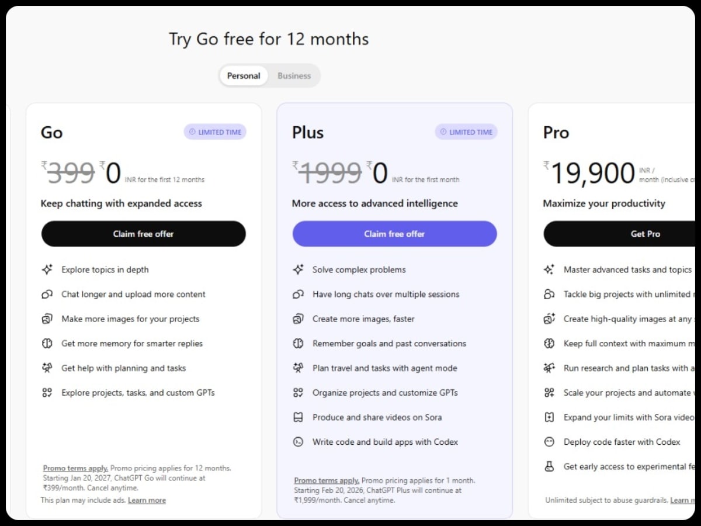
Task: Click the Go plan Limited Time badge
Action: (215, 132)
